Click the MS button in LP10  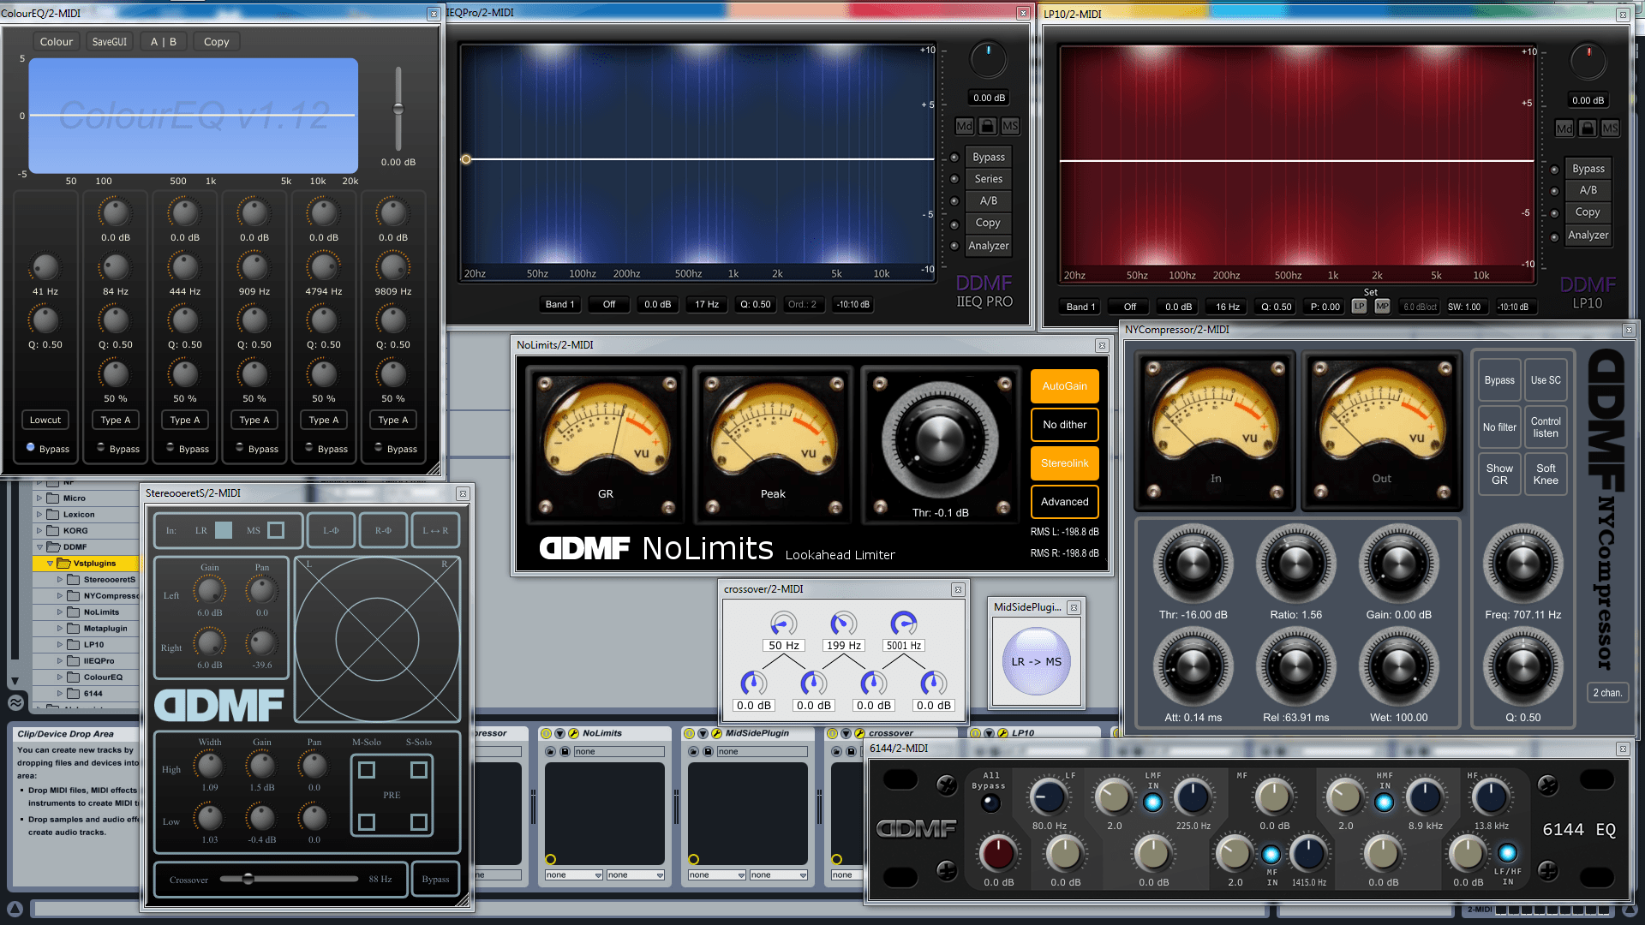click(x=1610, y=128)
